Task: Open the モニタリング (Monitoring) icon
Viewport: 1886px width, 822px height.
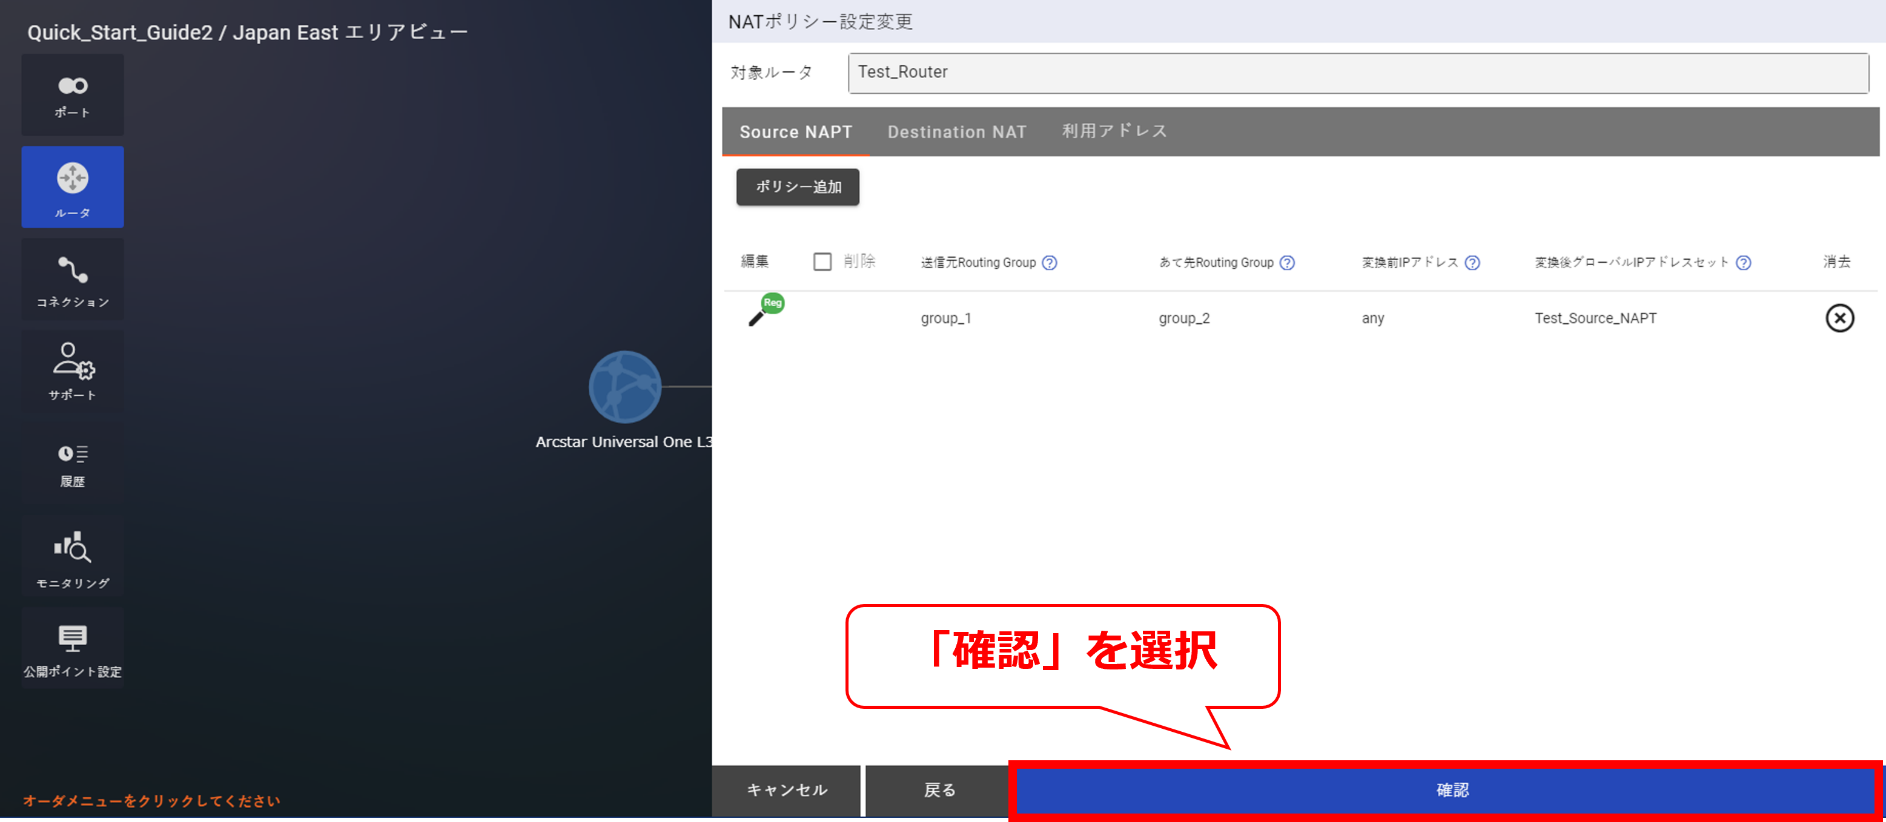Action: click(x=73, y=559)
